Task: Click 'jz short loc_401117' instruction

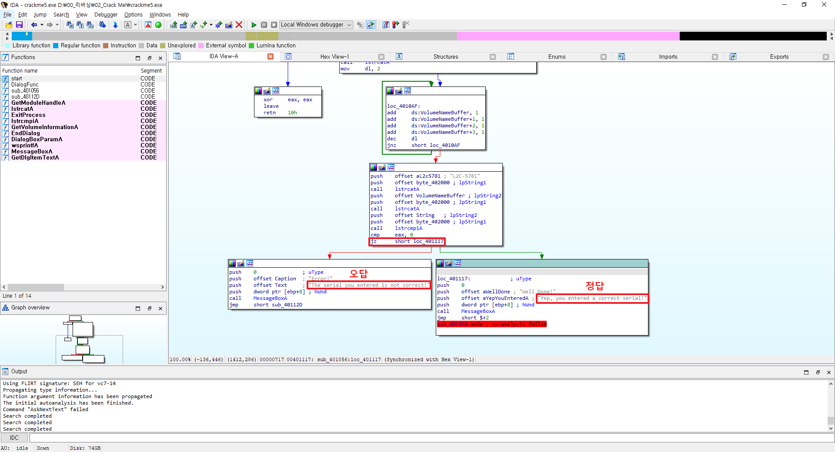Action: (407, 241)
